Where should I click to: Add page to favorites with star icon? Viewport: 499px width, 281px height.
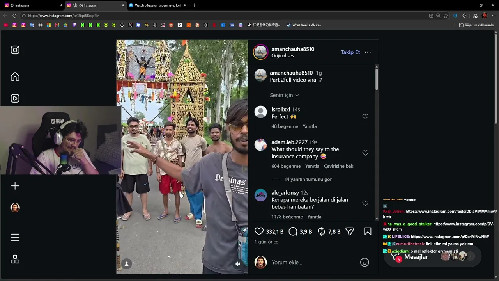(446, 16)
